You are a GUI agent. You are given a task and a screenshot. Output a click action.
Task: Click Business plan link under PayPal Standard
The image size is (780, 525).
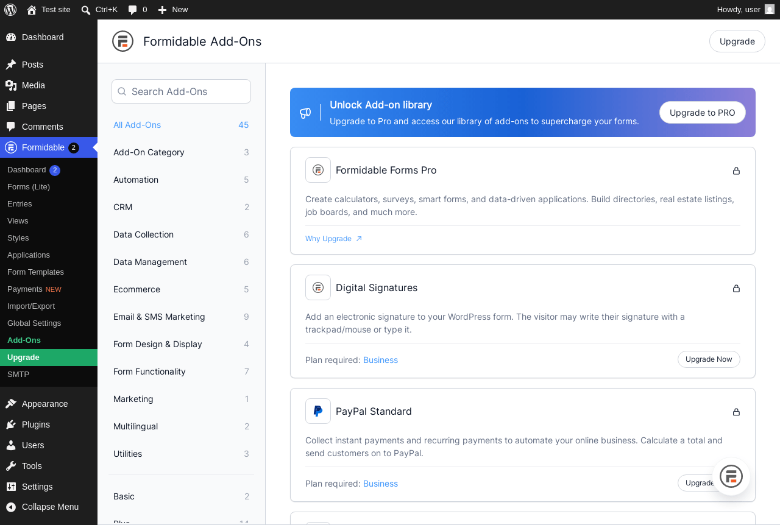(x=380, y=484)
